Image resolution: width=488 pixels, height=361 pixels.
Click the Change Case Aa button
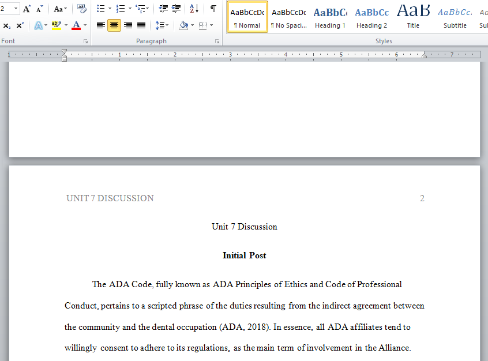58,9
